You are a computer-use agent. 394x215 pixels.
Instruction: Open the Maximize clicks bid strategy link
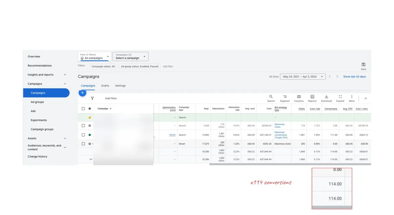280,126
